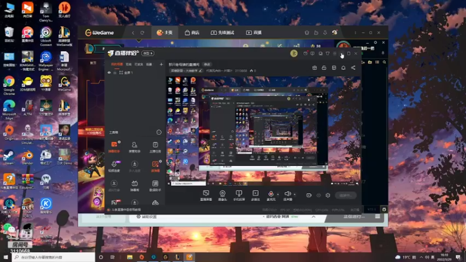The image size is (466, 262).
Task: Collapse the 工具箱 toolbox panel
Action: (x=158, y=132)
